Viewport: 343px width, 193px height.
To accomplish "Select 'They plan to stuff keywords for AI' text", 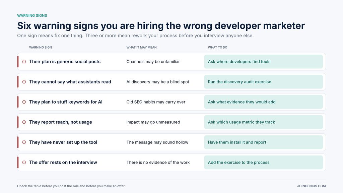I will pyautogui.click(x=66, y=102).
